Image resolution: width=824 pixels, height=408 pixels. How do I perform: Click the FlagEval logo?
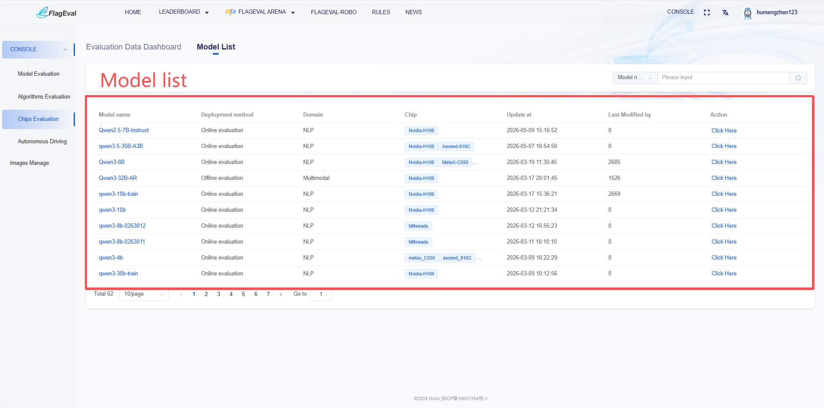click(x=56, y=12)
